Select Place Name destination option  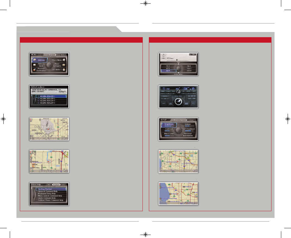coord(57,60)
